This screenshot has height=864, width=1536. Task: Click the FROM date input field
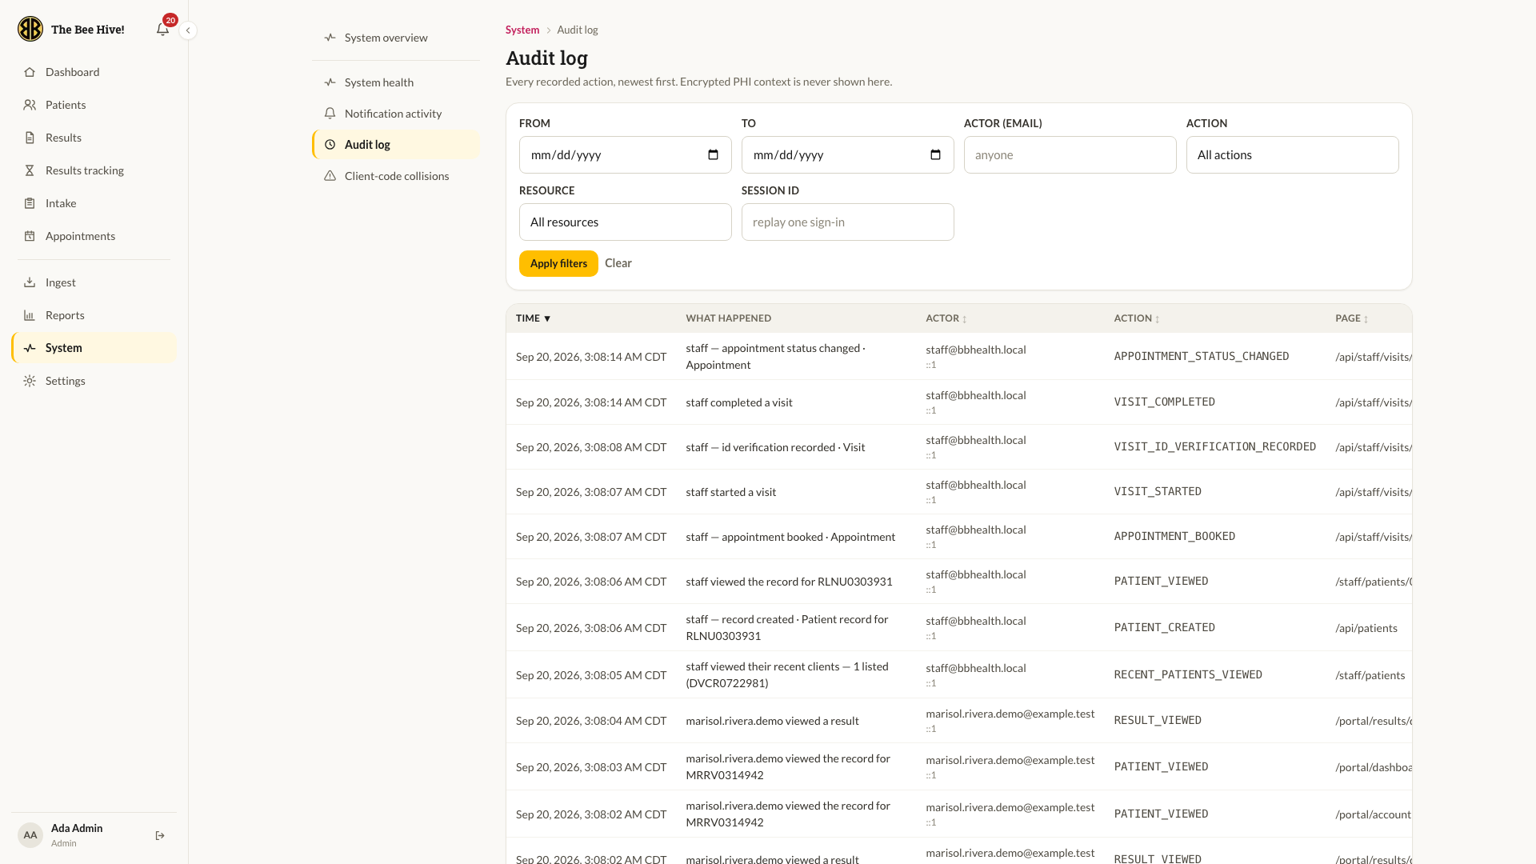(625, 155)
